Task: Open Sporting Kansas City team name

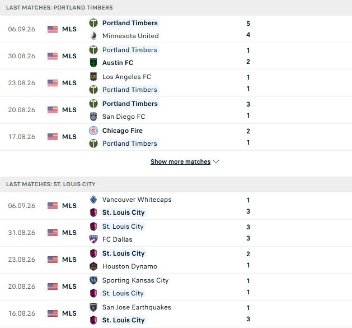Action: (135, 280)
